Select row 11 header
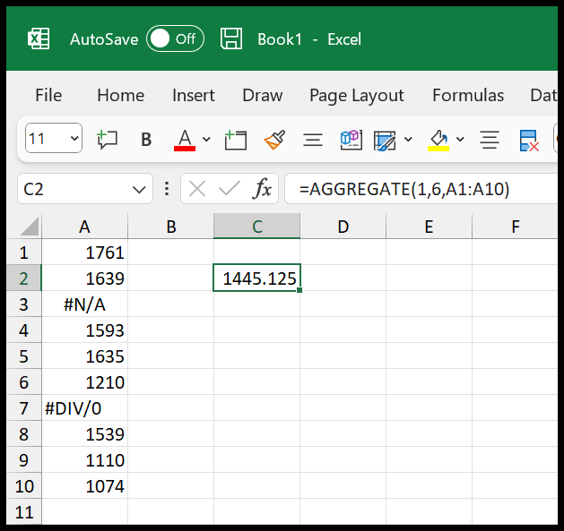Screen dimensions: 564x531 tap(23, 512)
